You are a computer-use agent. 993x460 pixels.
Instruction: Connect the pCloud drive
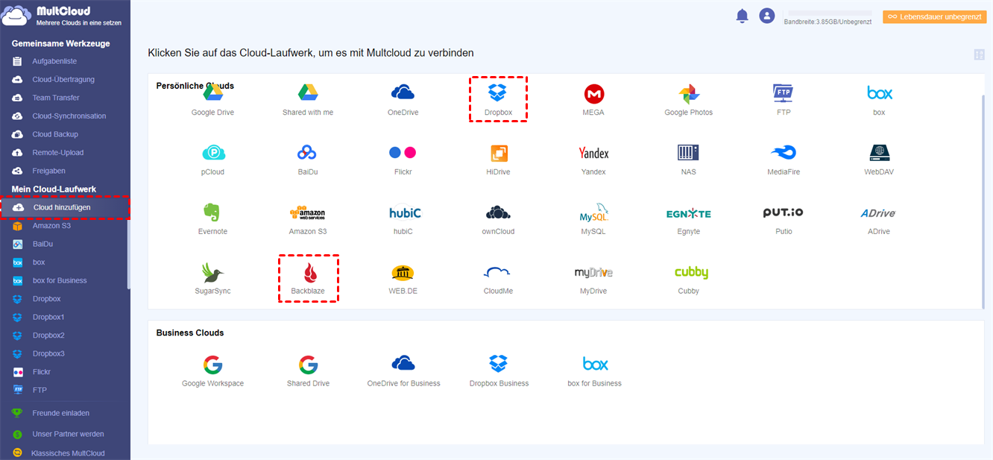pos(212,160)
